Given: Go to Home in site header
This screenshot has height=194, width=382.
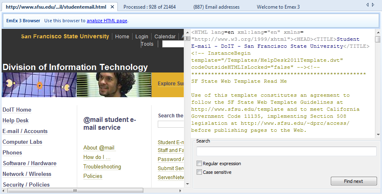Looking at the screenshot, I should 122,37.
